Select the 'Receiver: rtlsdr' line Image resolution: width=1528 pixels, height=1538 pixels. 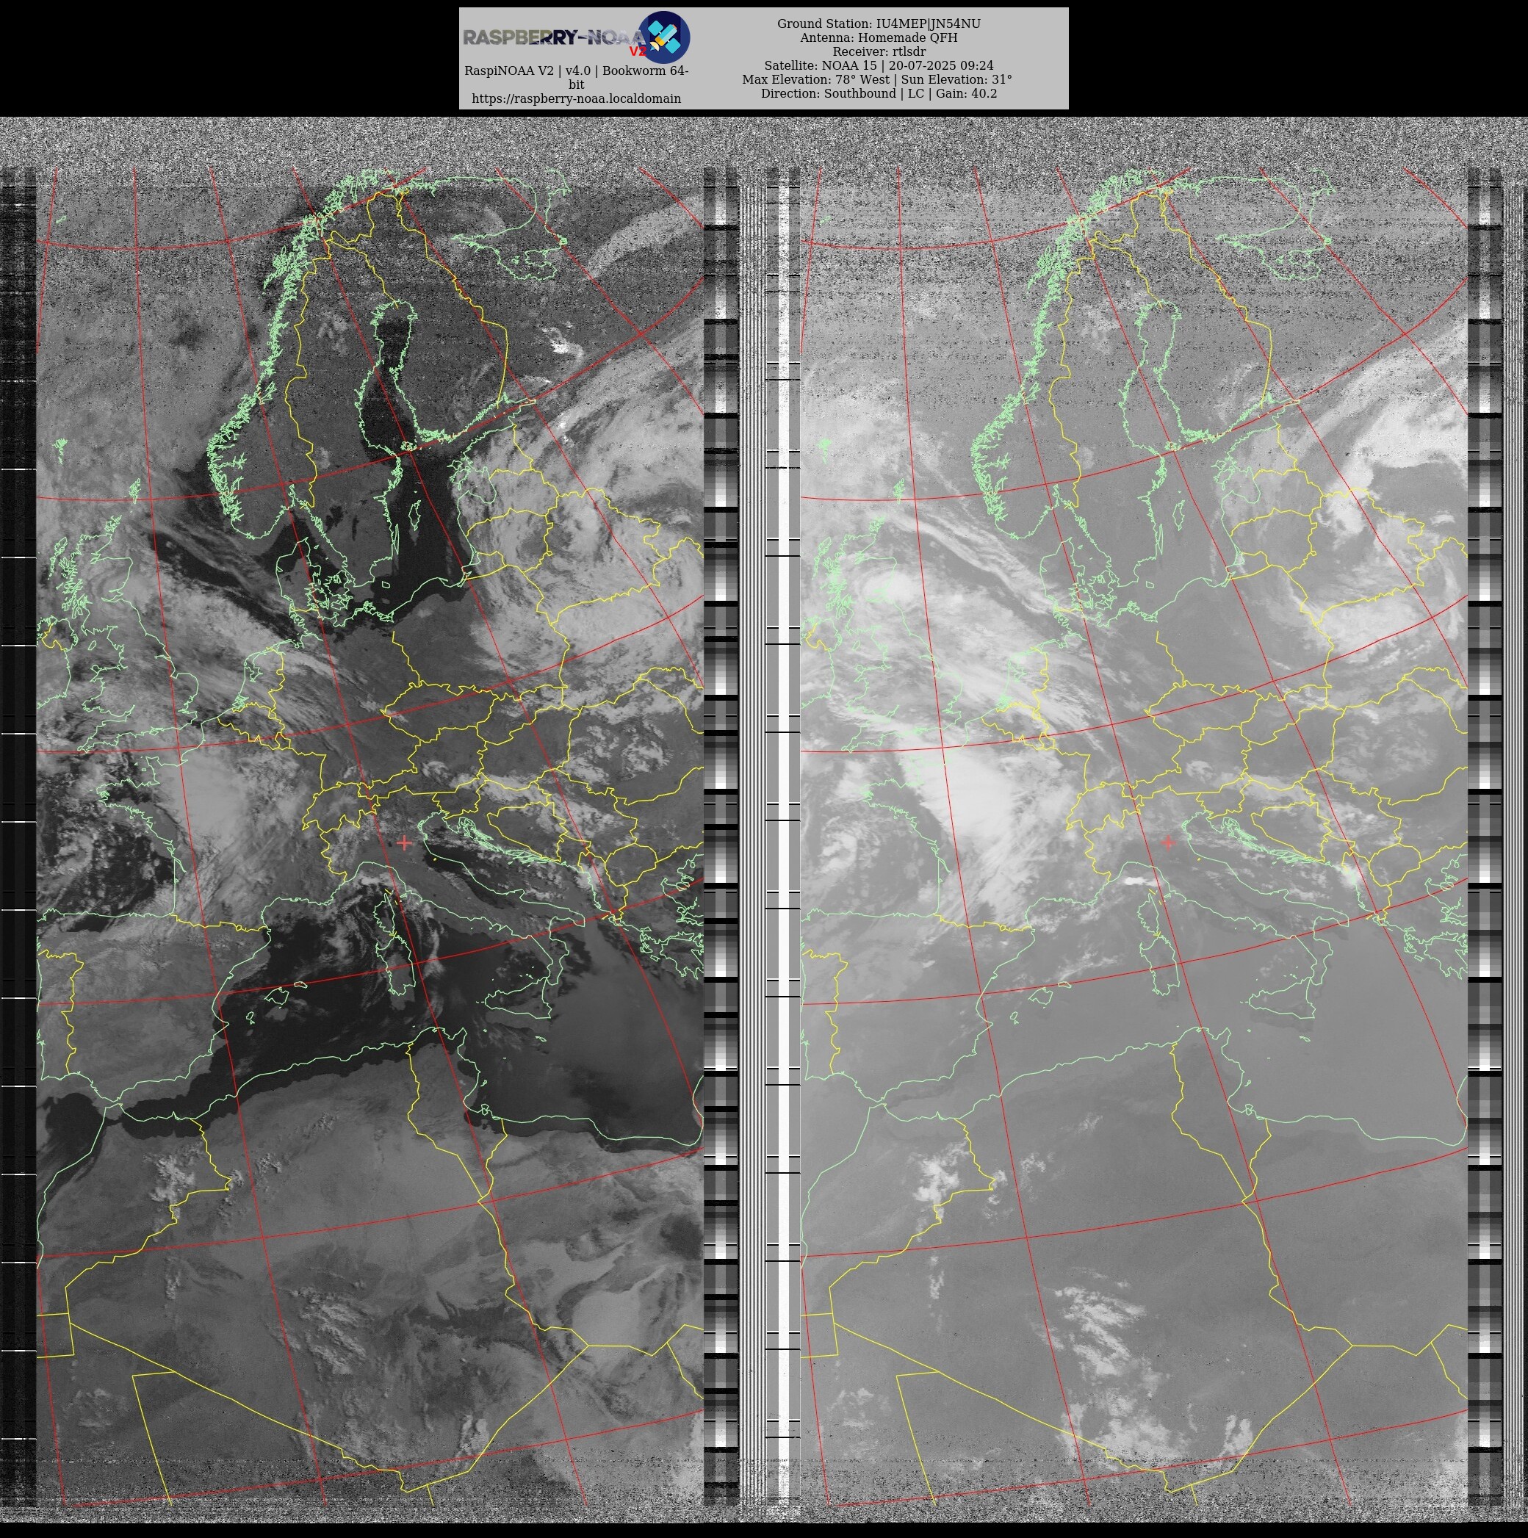[x=879, y=51]
